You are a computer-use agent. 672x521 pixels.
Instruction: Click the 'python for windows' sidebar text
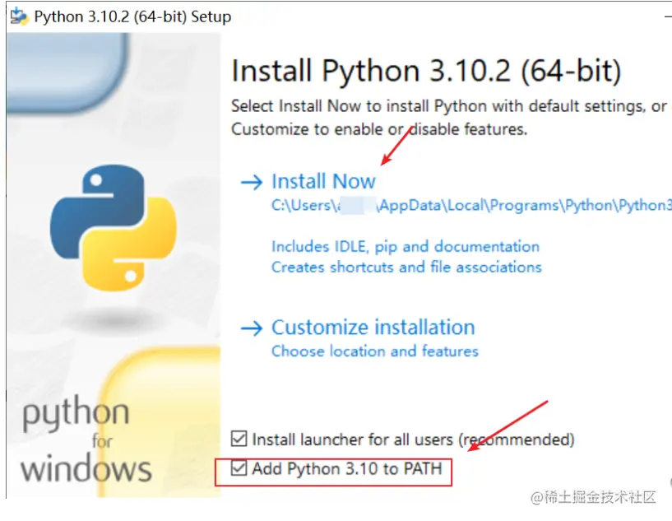point(86,439)
